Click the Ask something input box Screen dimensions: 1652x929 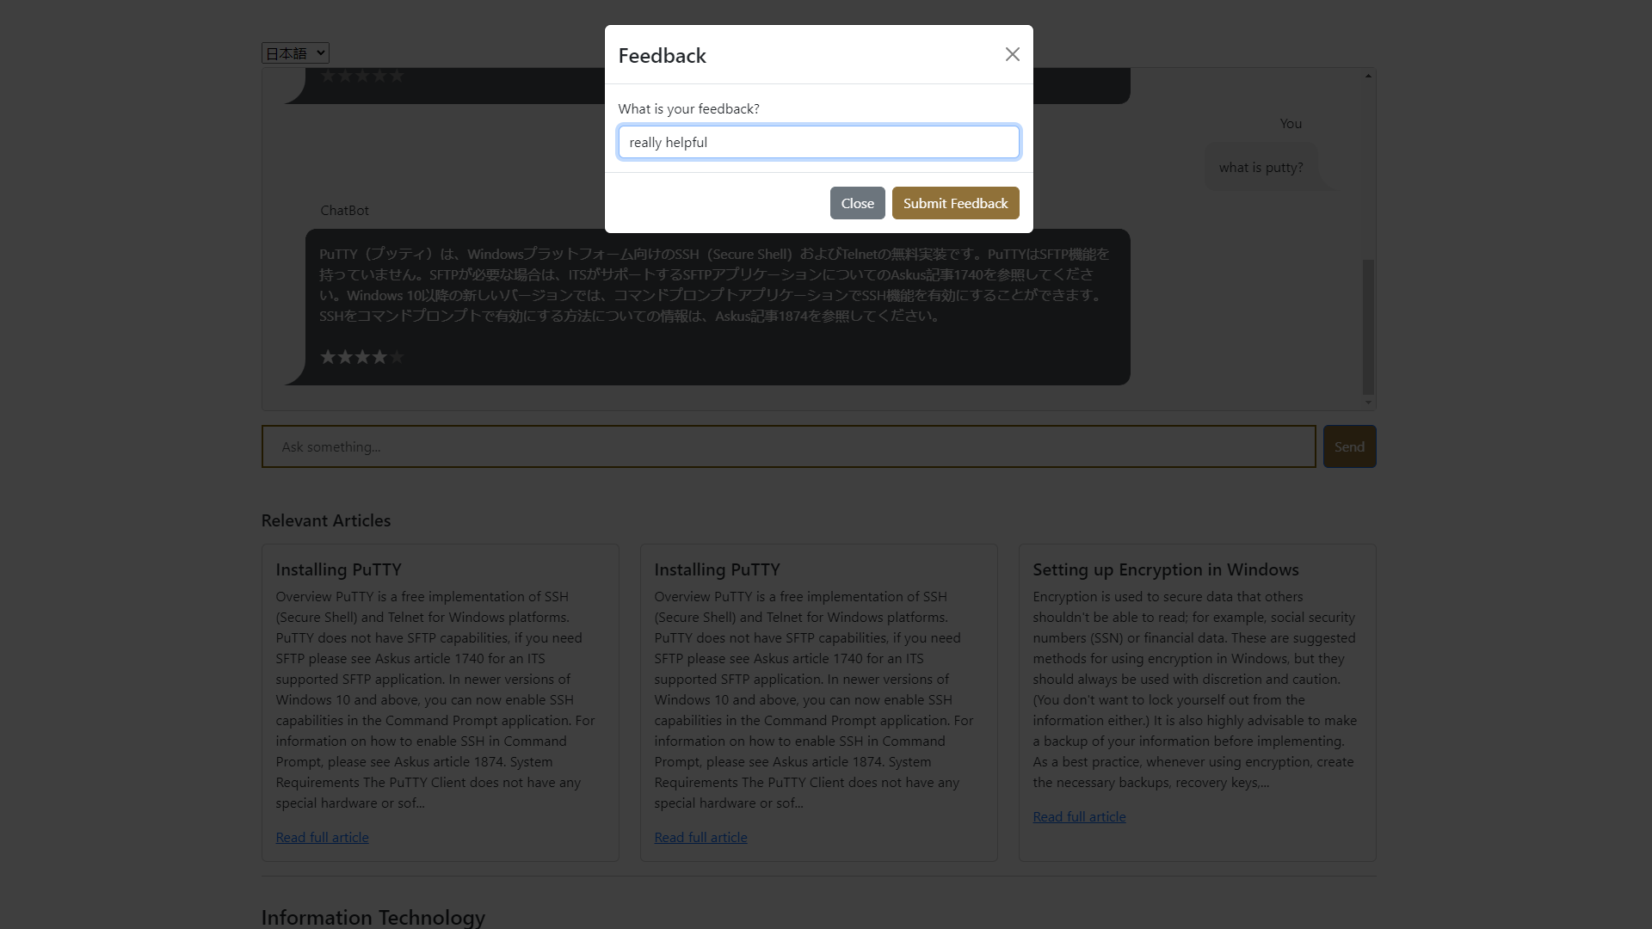788,446
